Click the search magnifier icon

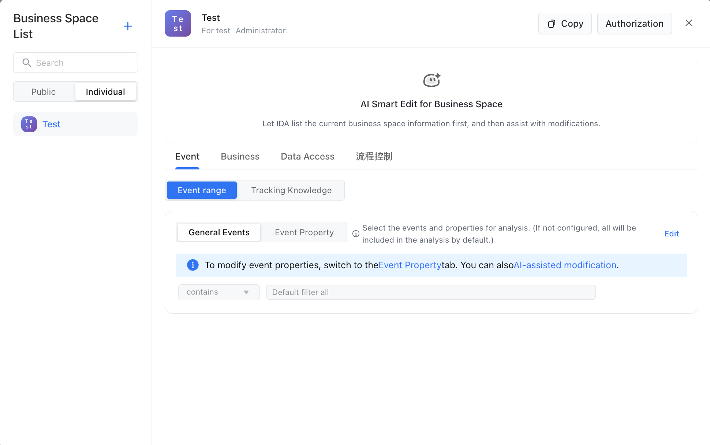(26, 63)
